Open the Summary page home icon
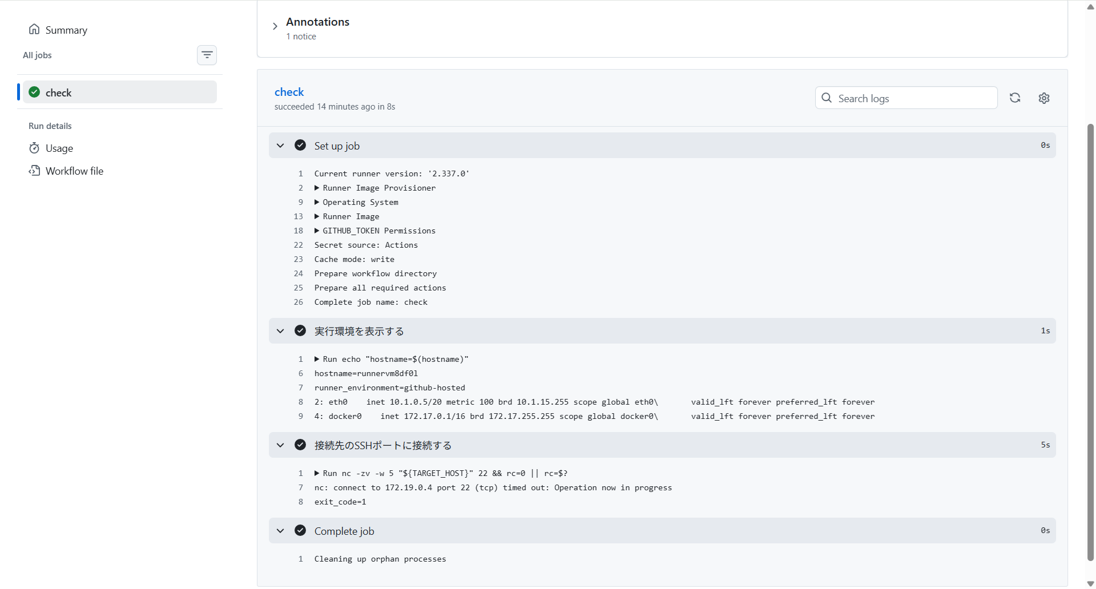This screenshot has width=1096, height=589. coord(34,29)
